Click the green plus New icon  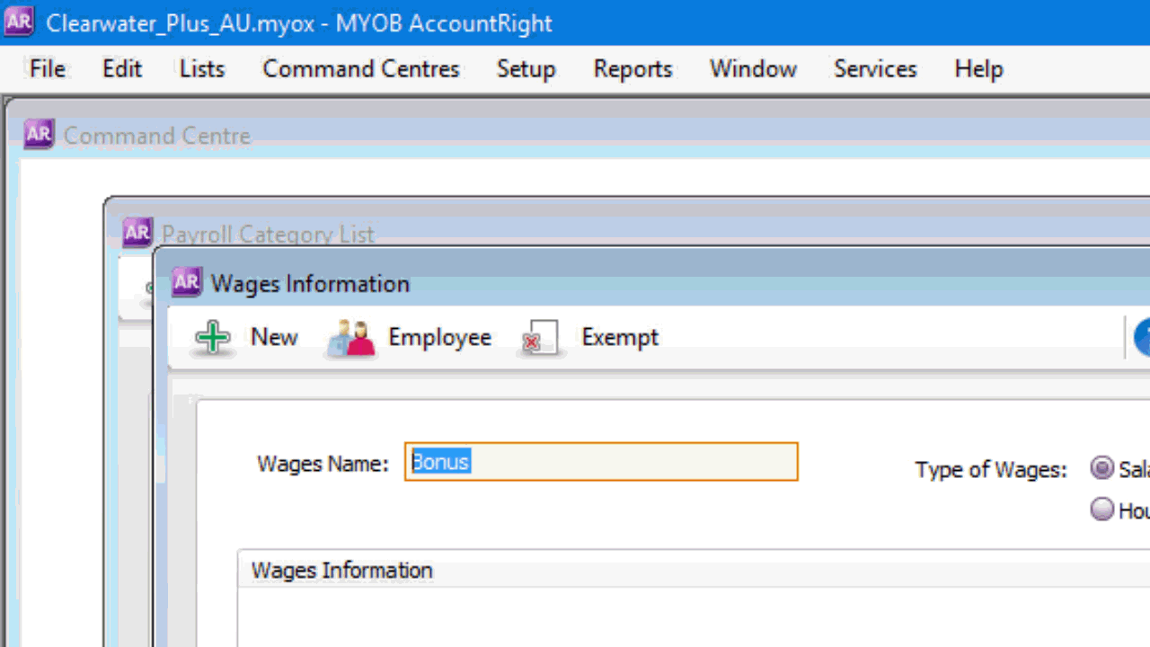click(213, 339)
